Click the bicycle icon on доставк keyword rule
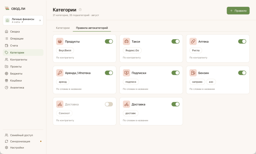The height and width of the screenshot is (154, 256). point(126,104)
